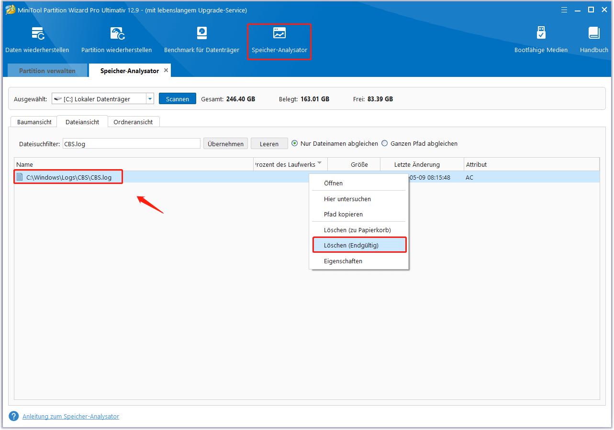This screenshot has width=614, height=430.
Task: Click the help question mark icon
Action: click(14, 416)
